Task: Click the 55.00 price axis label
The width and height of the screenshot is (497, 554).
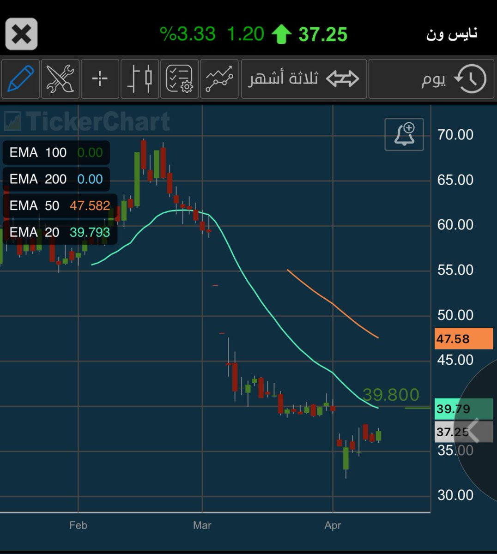Action: 455,270
